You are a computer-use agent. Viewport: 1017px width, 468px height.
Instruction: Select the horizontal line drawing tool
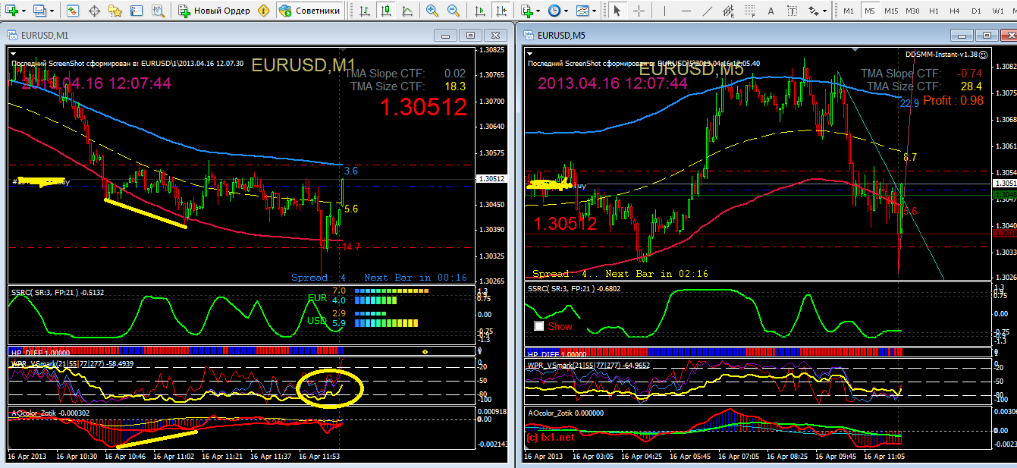pyautogui.click(x=686, y=11)
